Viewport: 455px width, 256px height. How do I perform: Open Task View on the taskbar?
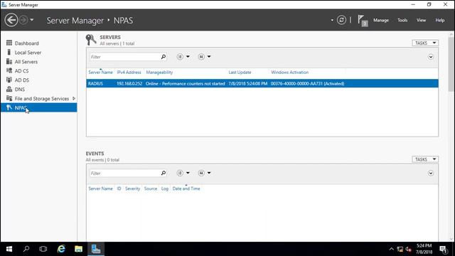[x=43, y=249]
